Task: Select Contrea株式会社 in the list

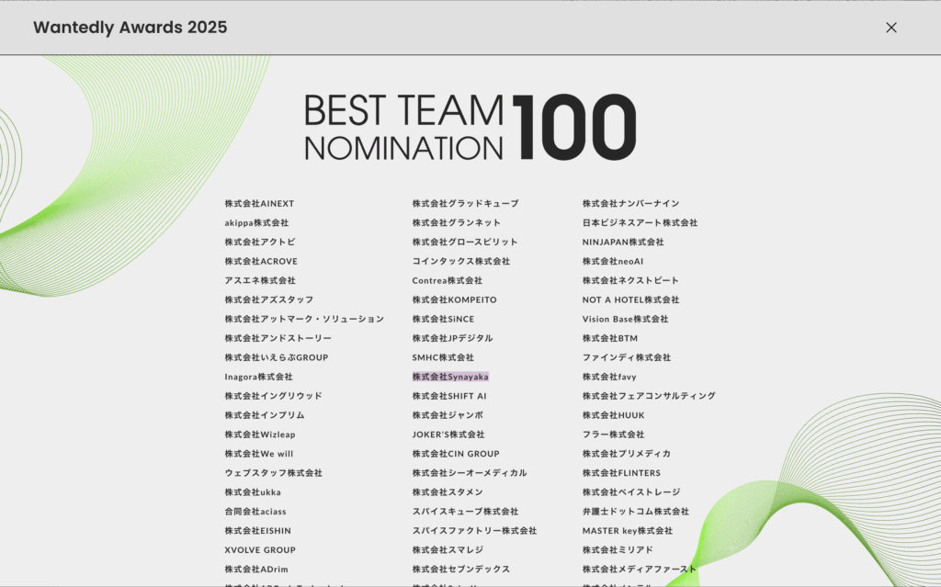Action: pyautogui.click(x=448, y=280)
